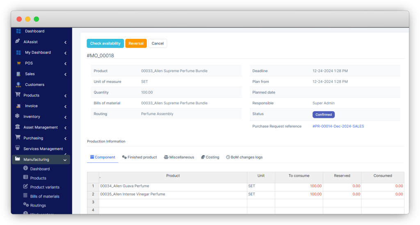
Task: Click the Asset Management icon
Action: [18, 127]
